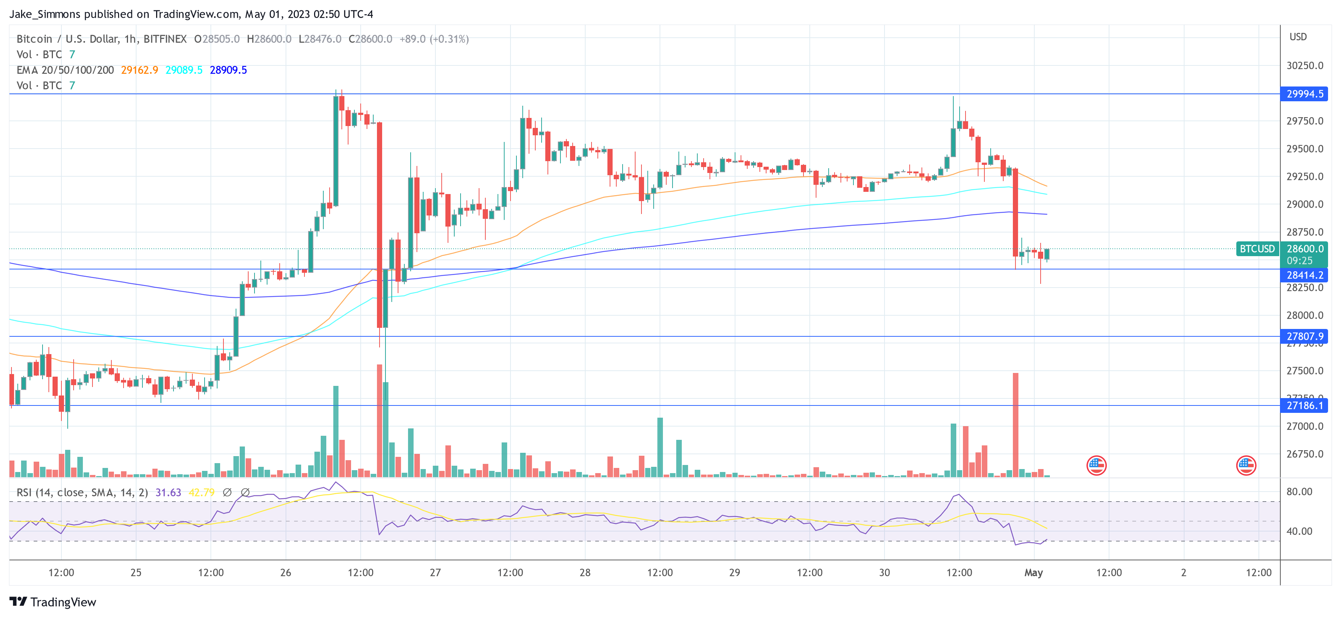The width and height of the screenshot is (1341, 618).
Task: Select the 28414.2 horizontal line price label
Action: [1304, 275]
